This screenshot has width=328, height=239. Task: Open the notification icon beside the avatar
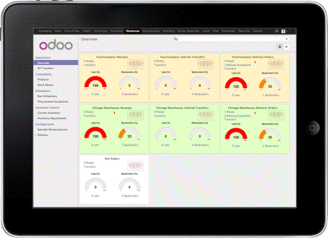pyautogui.click(x=277, y=32)
